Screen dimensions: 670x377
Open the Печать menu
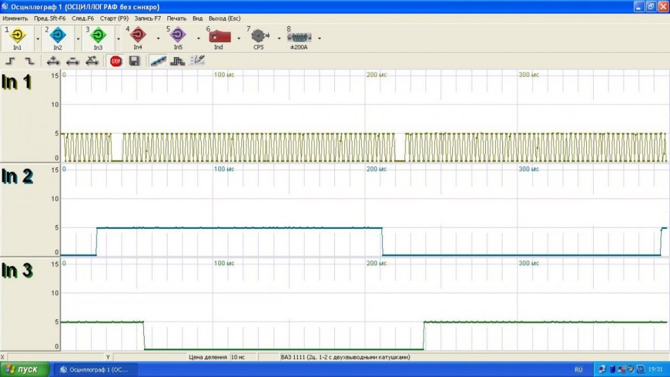177,19
